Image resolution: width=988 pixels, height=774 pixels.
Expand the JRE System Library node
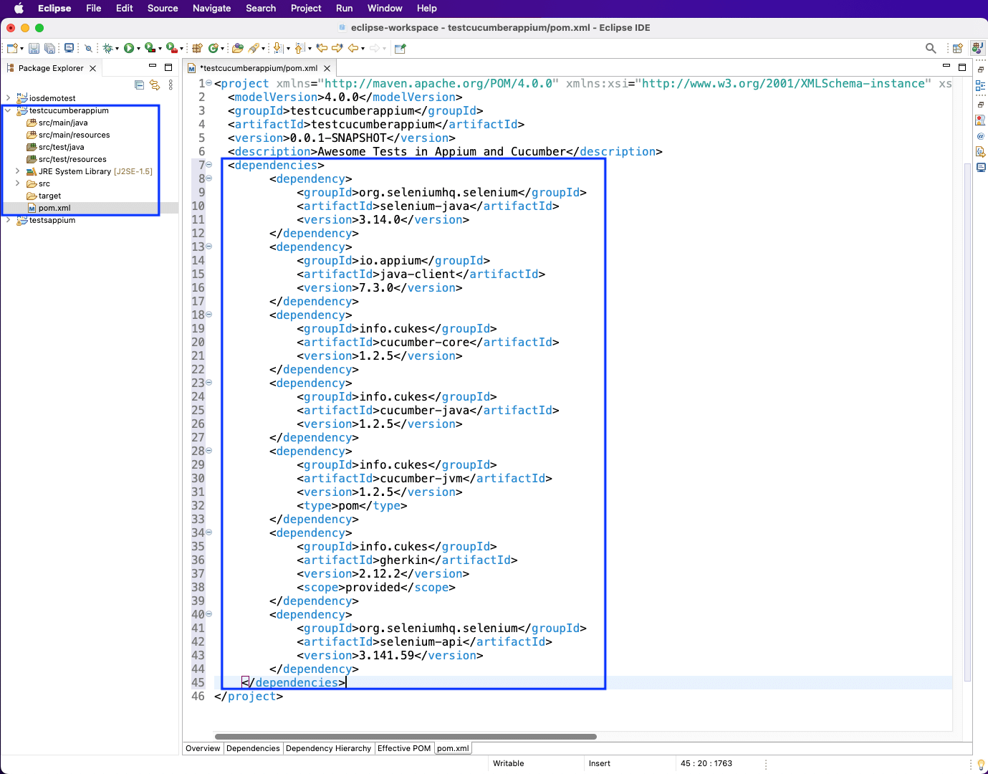tap(17, 171)
